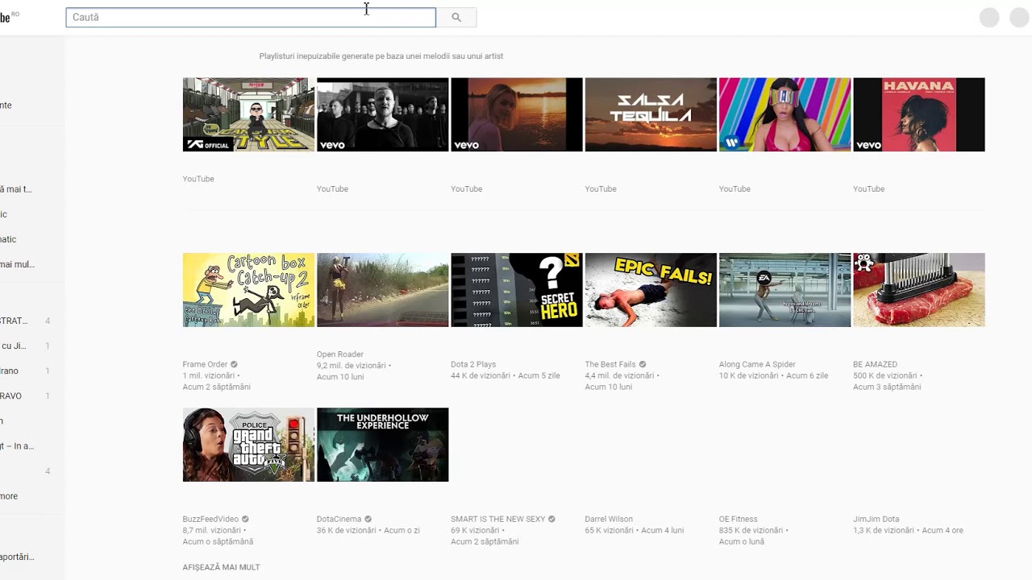Open the Gangnam Style playlist thumbnail
The width and height of the screenshot is (1032, 580).
[248, 114]
